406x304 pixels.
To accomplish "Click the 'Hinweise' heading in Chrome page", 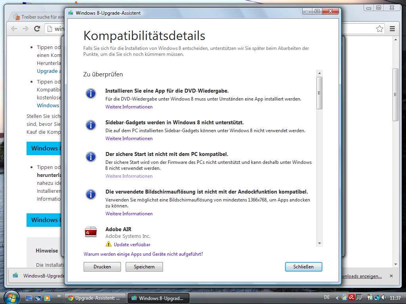I will (47, 251).
